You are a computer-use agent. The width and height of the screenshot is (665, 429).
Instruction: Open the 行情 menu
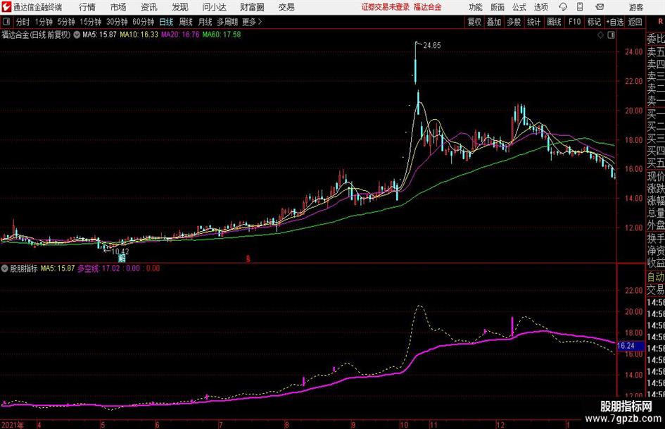tap(87, 7)
